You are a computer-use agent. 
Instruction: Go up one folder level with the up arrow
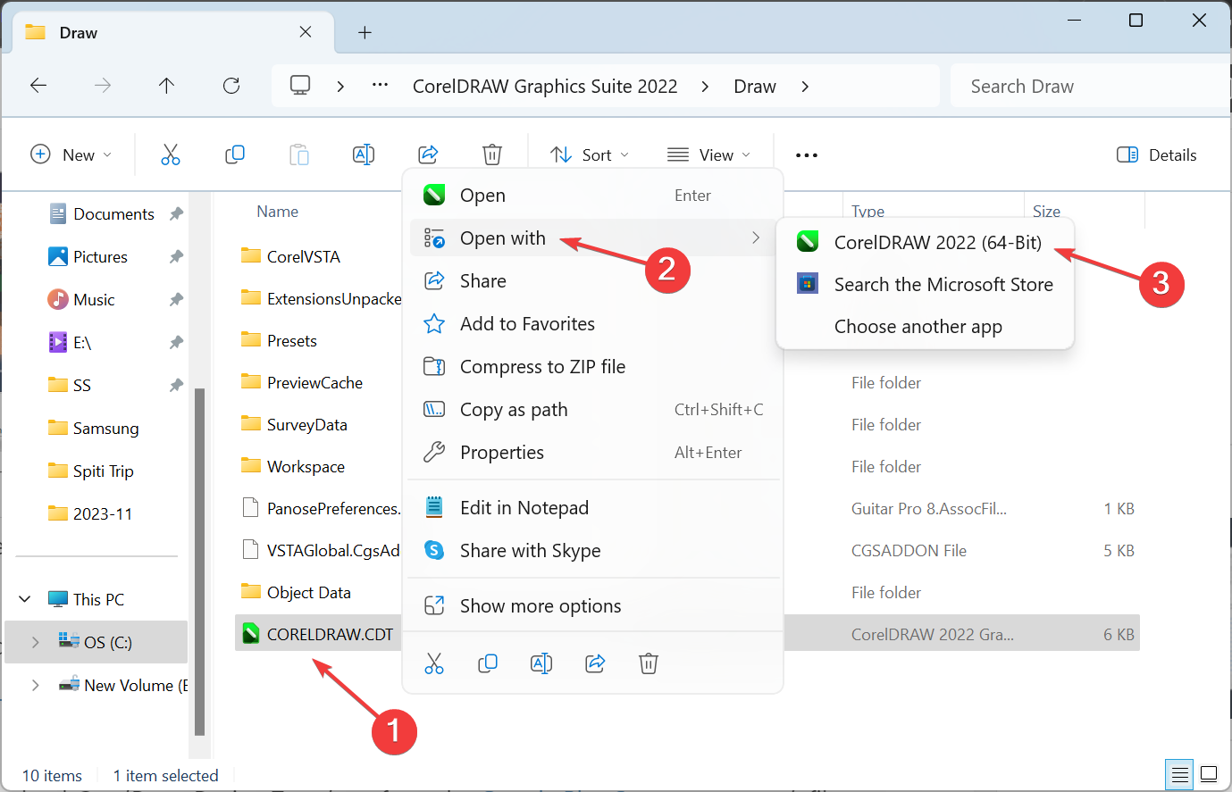(x=166, y=86)
